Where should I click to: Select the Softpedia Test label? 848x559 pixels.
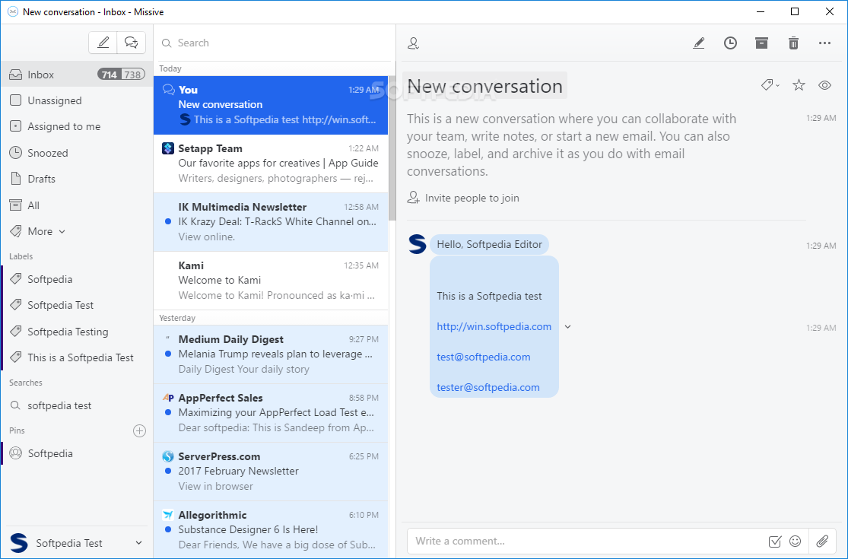point(77,306)
